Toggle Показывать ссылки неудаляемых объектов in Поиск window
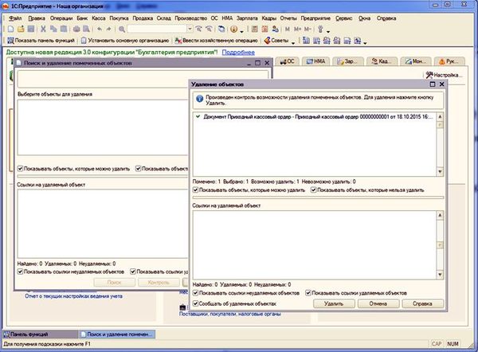Screen dimensions: 478x352 click(x=20, y=272)
